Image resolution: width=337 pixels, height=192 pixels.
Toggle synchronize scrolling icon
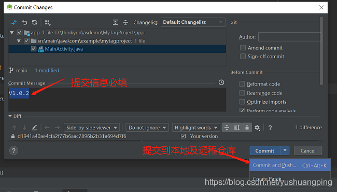[x=236, y=128]
